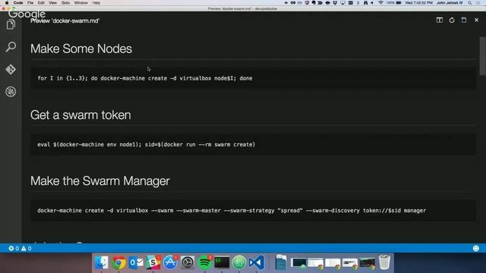The image size is (486, 273).
Task: Open the App Store from the Dock
Action: [x=170, y=262]
